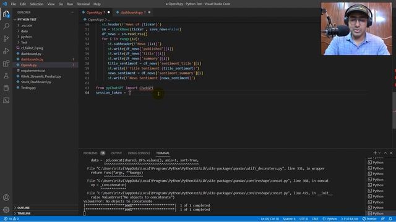Open the Terminal menu
Image resolution: width=396 pixels, height=222 pixels.
84,4
